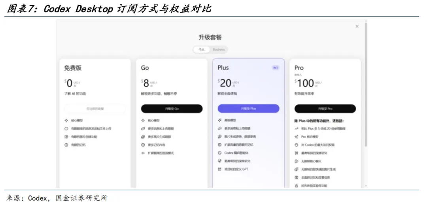Click the messages icon for 更多消息和上传限额 in Go card
The image size is (427, 207).
143,128
